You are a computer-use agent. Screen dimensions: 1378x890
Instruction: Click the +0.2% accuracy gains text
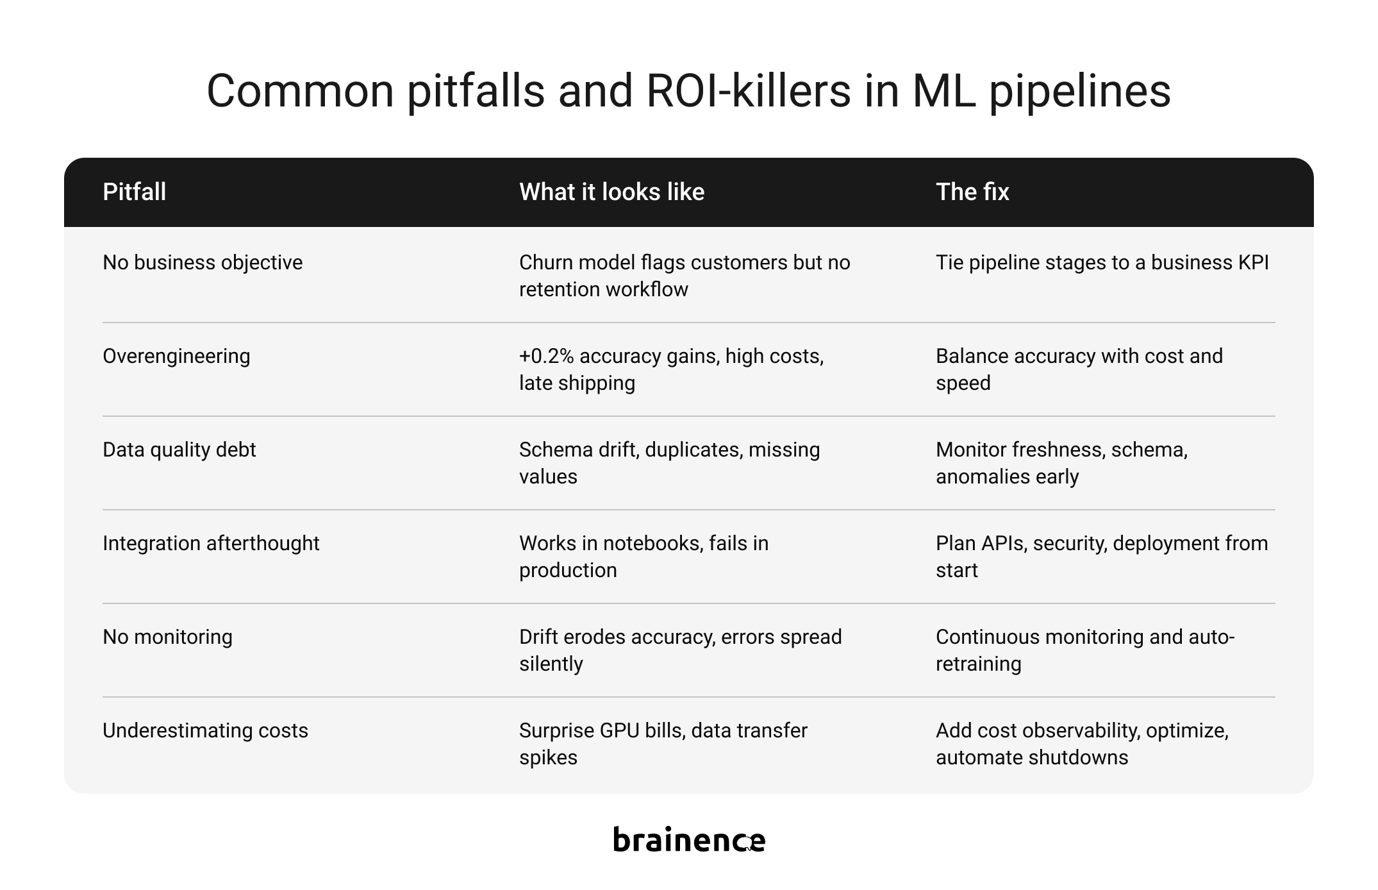tap(671, 369)
